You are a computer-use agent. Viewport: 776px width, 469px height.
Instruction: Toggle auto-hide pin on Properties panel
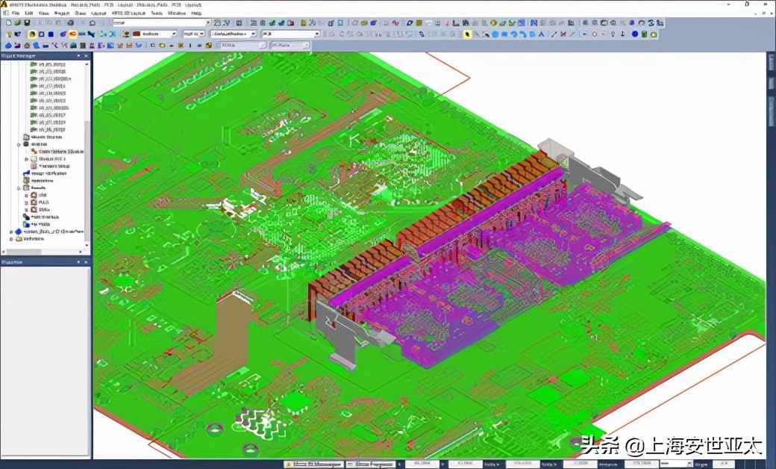78,262
